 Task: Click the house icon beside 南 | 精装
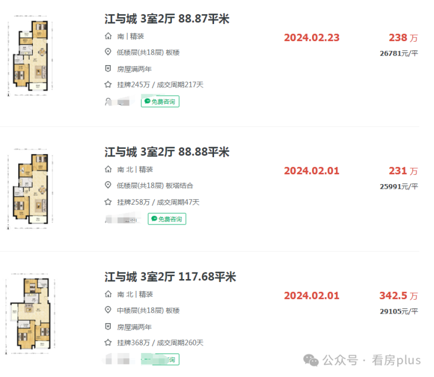108,36
